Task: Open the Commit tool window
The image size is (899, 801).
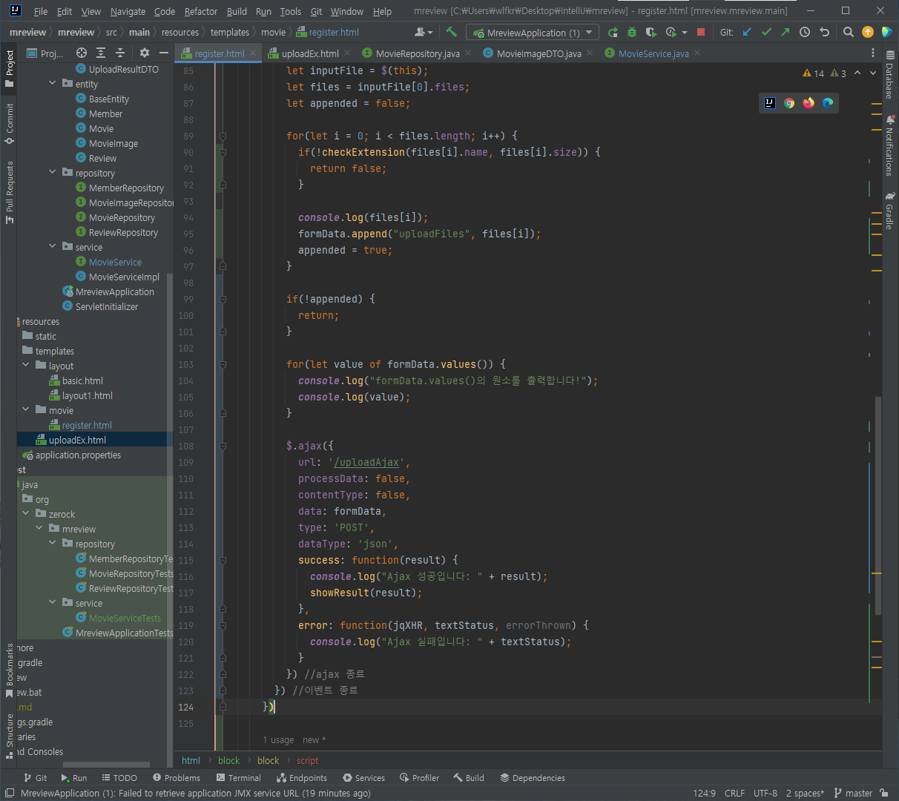Action: tap(9, 123)
